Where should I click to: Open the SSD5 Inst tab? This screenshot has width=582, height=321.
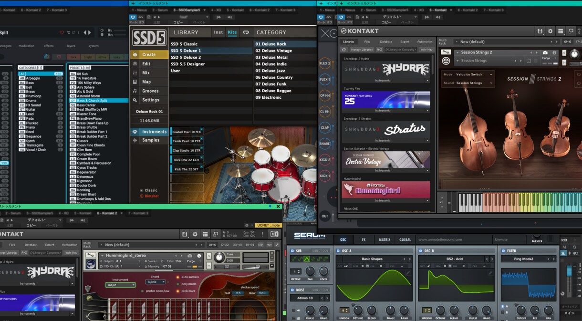[218, 32]
